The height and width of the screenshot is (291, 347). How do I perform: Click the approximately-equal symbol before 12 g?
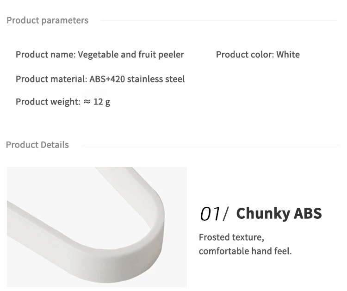pos(87,102)
